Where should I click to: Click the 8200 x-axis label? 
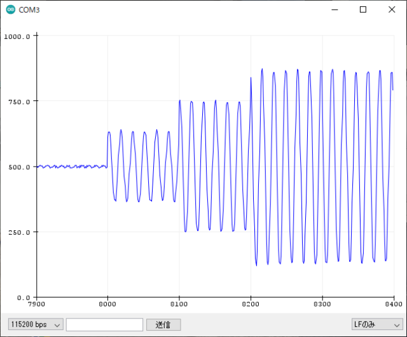pyautogui.click(x=251, y=304)
